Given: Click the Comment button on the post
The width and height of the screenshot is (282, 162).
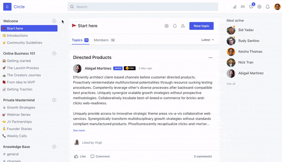Looking at the screenshot, I should (x=100, y=156).
